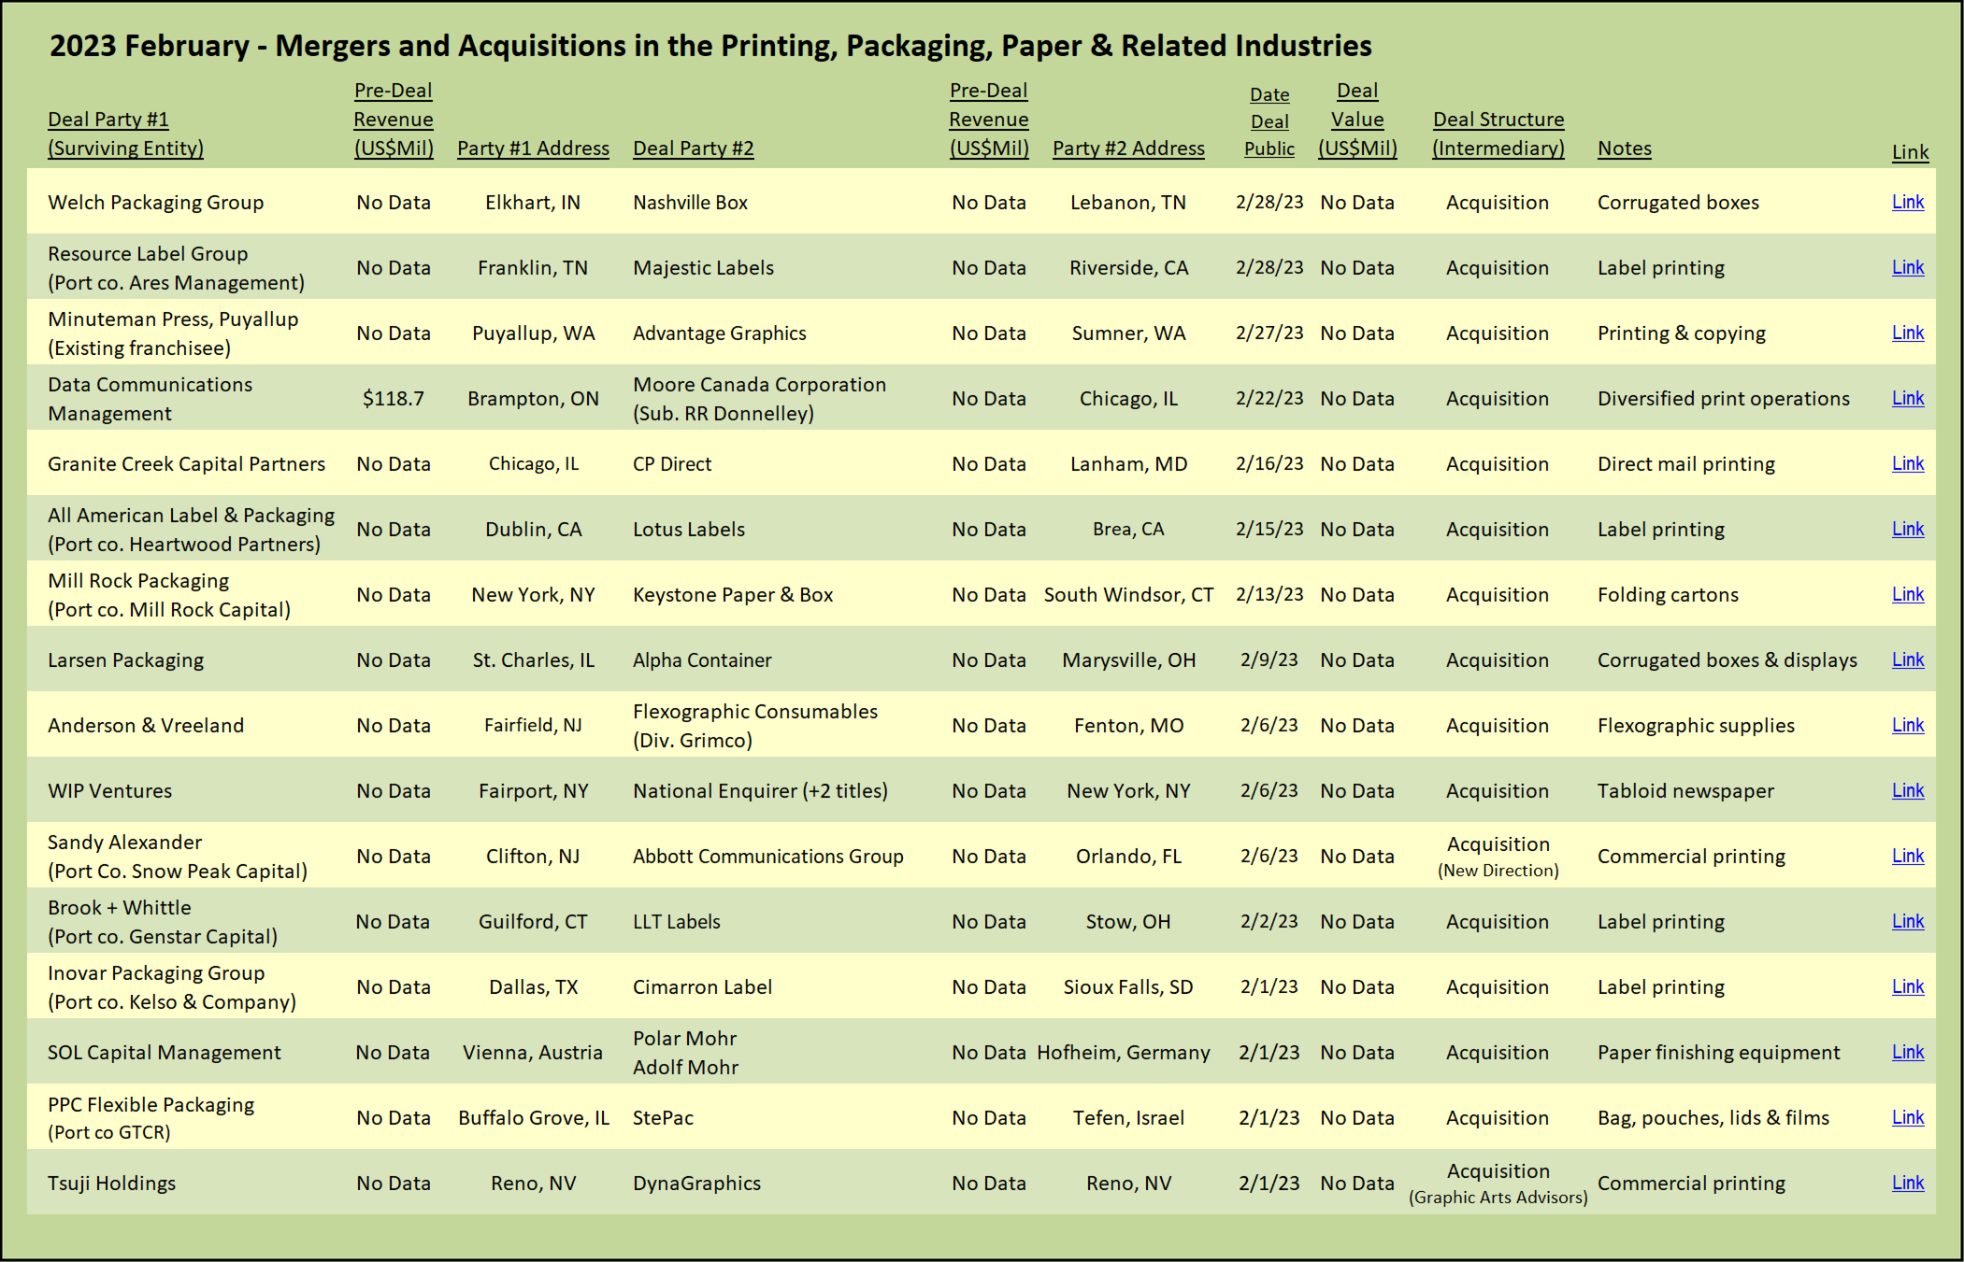Open the Link for WIP Ventures row
Image resolution: width=1964 pixels, height=1262 pixels.
click(x=1907, y=790)
